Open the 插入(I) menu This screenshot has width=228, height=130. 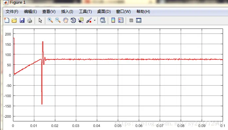67,12
